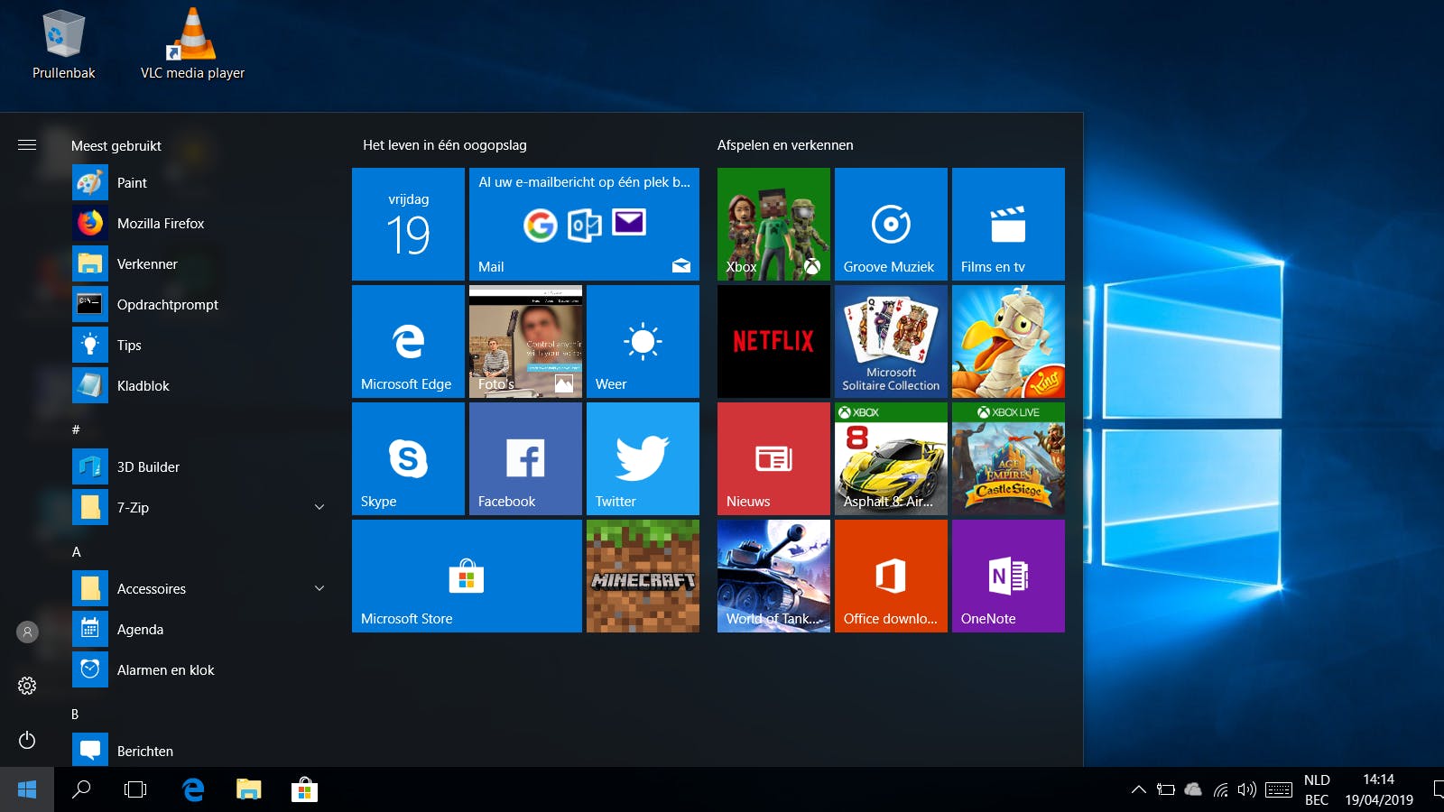Open taskbar search

pyautogui.click(x=81, y=789)
